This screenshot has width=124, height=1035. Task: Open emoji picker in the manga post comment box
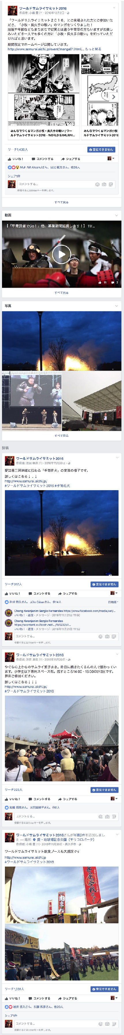(97, 184)
